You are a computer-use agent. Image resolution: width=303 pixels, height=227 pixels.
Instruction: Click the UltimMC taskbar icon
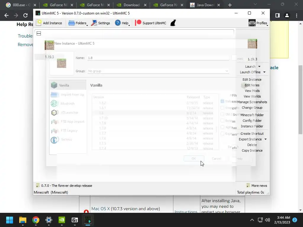[88, 220]
